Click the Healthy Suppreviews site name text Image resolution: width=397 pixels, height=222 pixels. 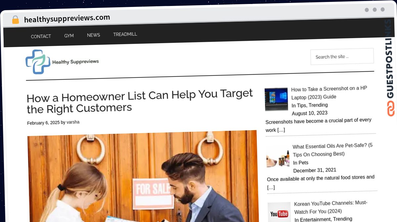coord(75,61)
